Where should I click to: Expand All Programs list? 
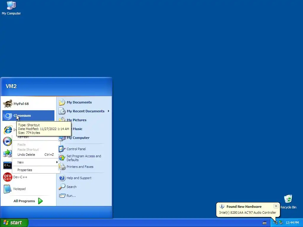click(x=28, y=201)
